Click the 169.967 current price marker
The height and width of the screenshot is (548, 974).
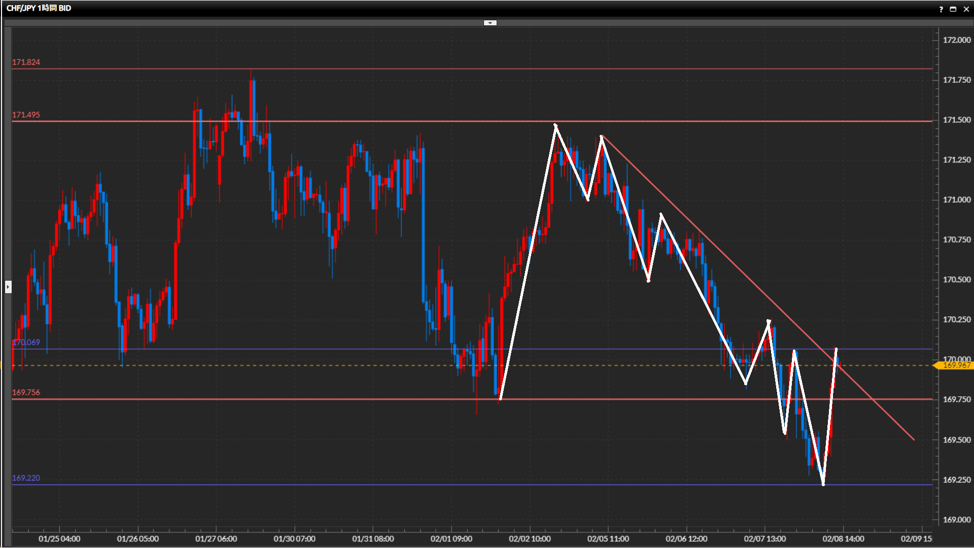click(956, 365)
